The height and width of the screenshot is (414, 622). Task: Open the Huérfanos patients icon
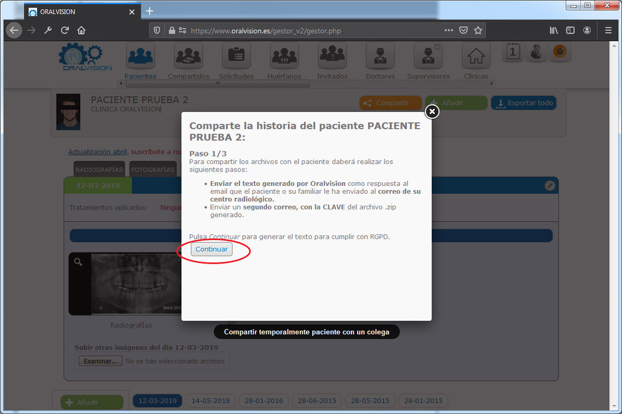pyautogui.click(x=284, y=57)
